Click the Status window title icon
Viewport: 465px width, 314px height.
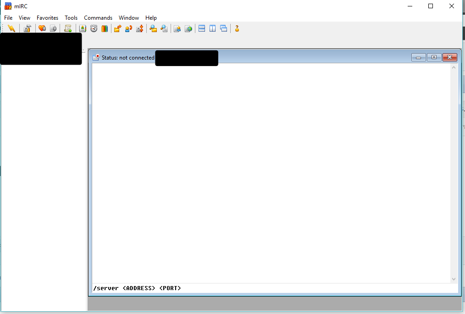pyautogui.click(x=96, y=57)
